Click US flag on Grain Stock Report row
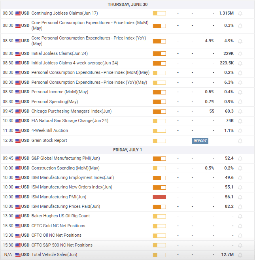This screenshot has width=255, height=260. pos(18,141)
